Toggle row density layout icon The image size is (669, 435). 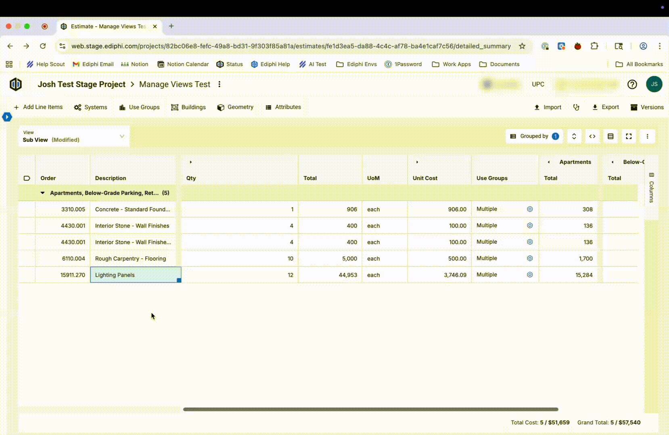[610, 136]
